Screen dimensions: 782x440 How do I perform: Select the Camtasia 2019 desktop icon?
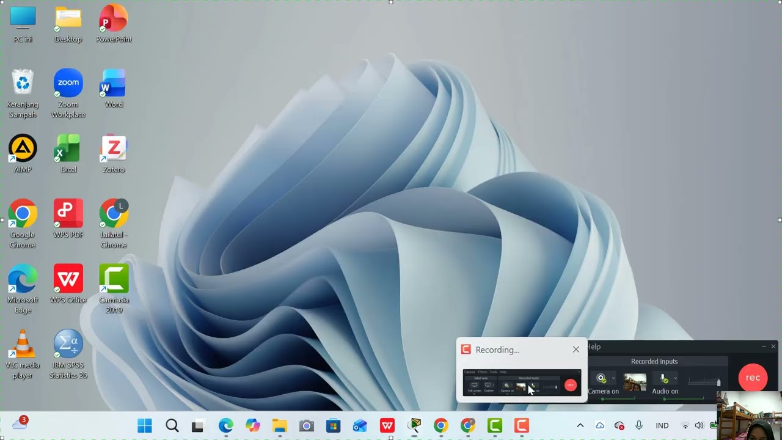pos(114,289)
